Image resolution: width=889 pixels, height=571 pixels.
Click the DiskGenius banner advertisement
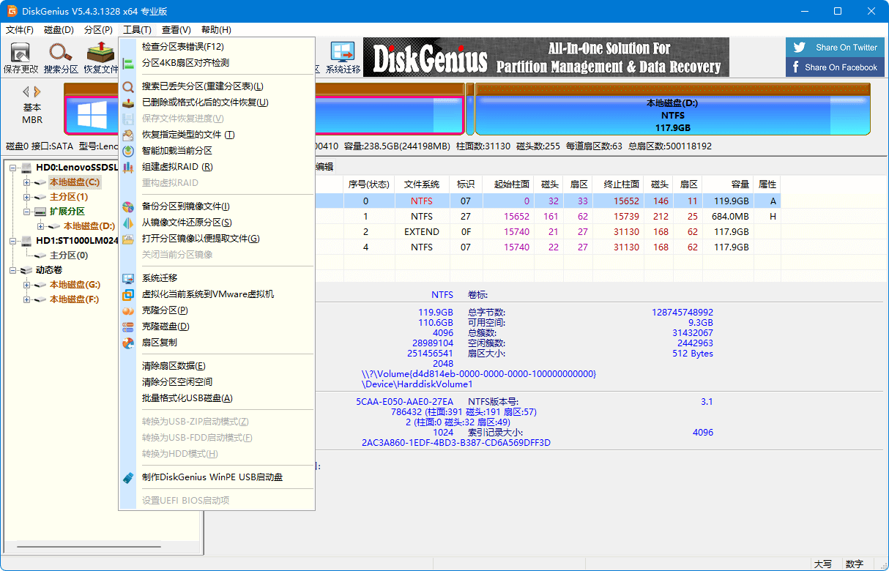click(546, 57)
